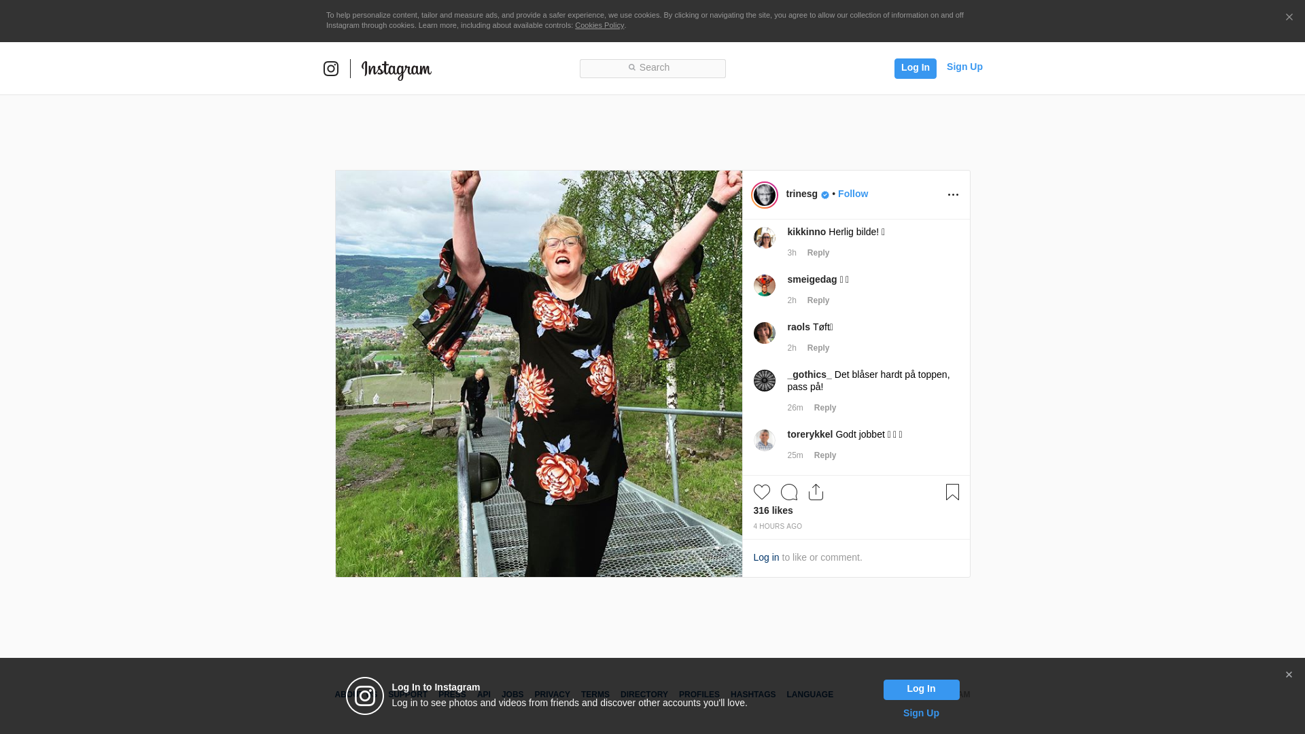Click the 3h timestamp on kikkinno's comment
Image resolution: width=1305 pixels, height=734 pixels.
[792, 253]
